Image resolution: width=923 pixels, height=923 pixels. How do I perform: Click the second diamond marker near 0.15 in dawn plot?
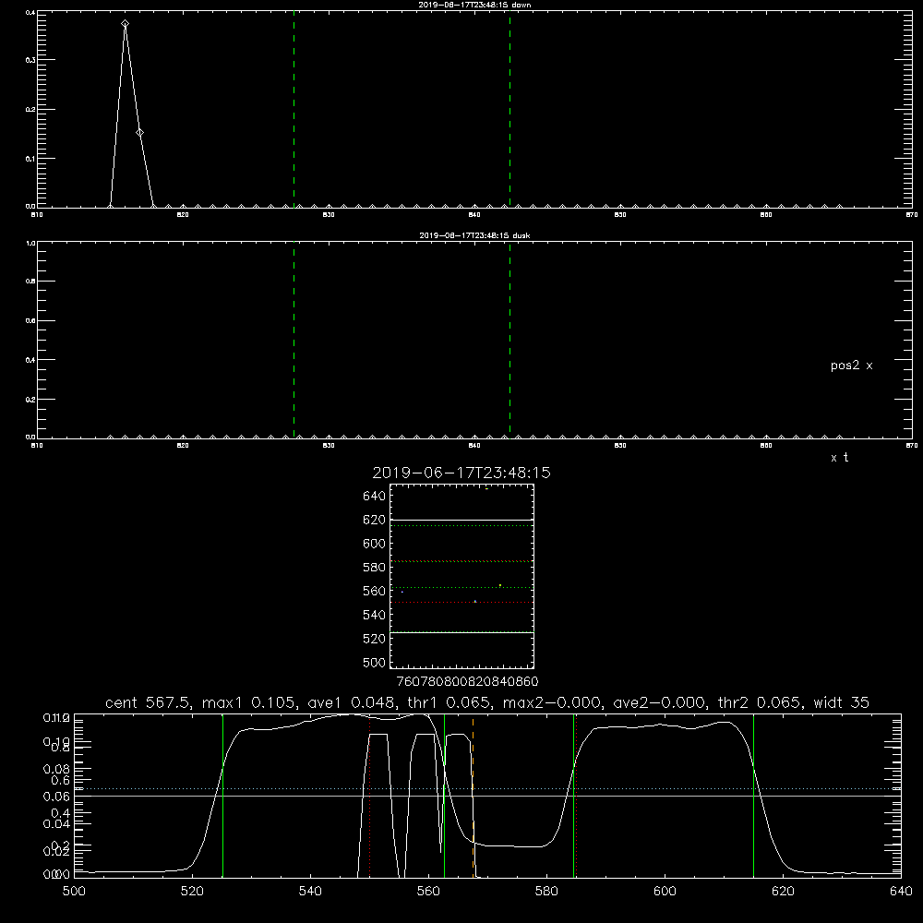tap(139, 132)
